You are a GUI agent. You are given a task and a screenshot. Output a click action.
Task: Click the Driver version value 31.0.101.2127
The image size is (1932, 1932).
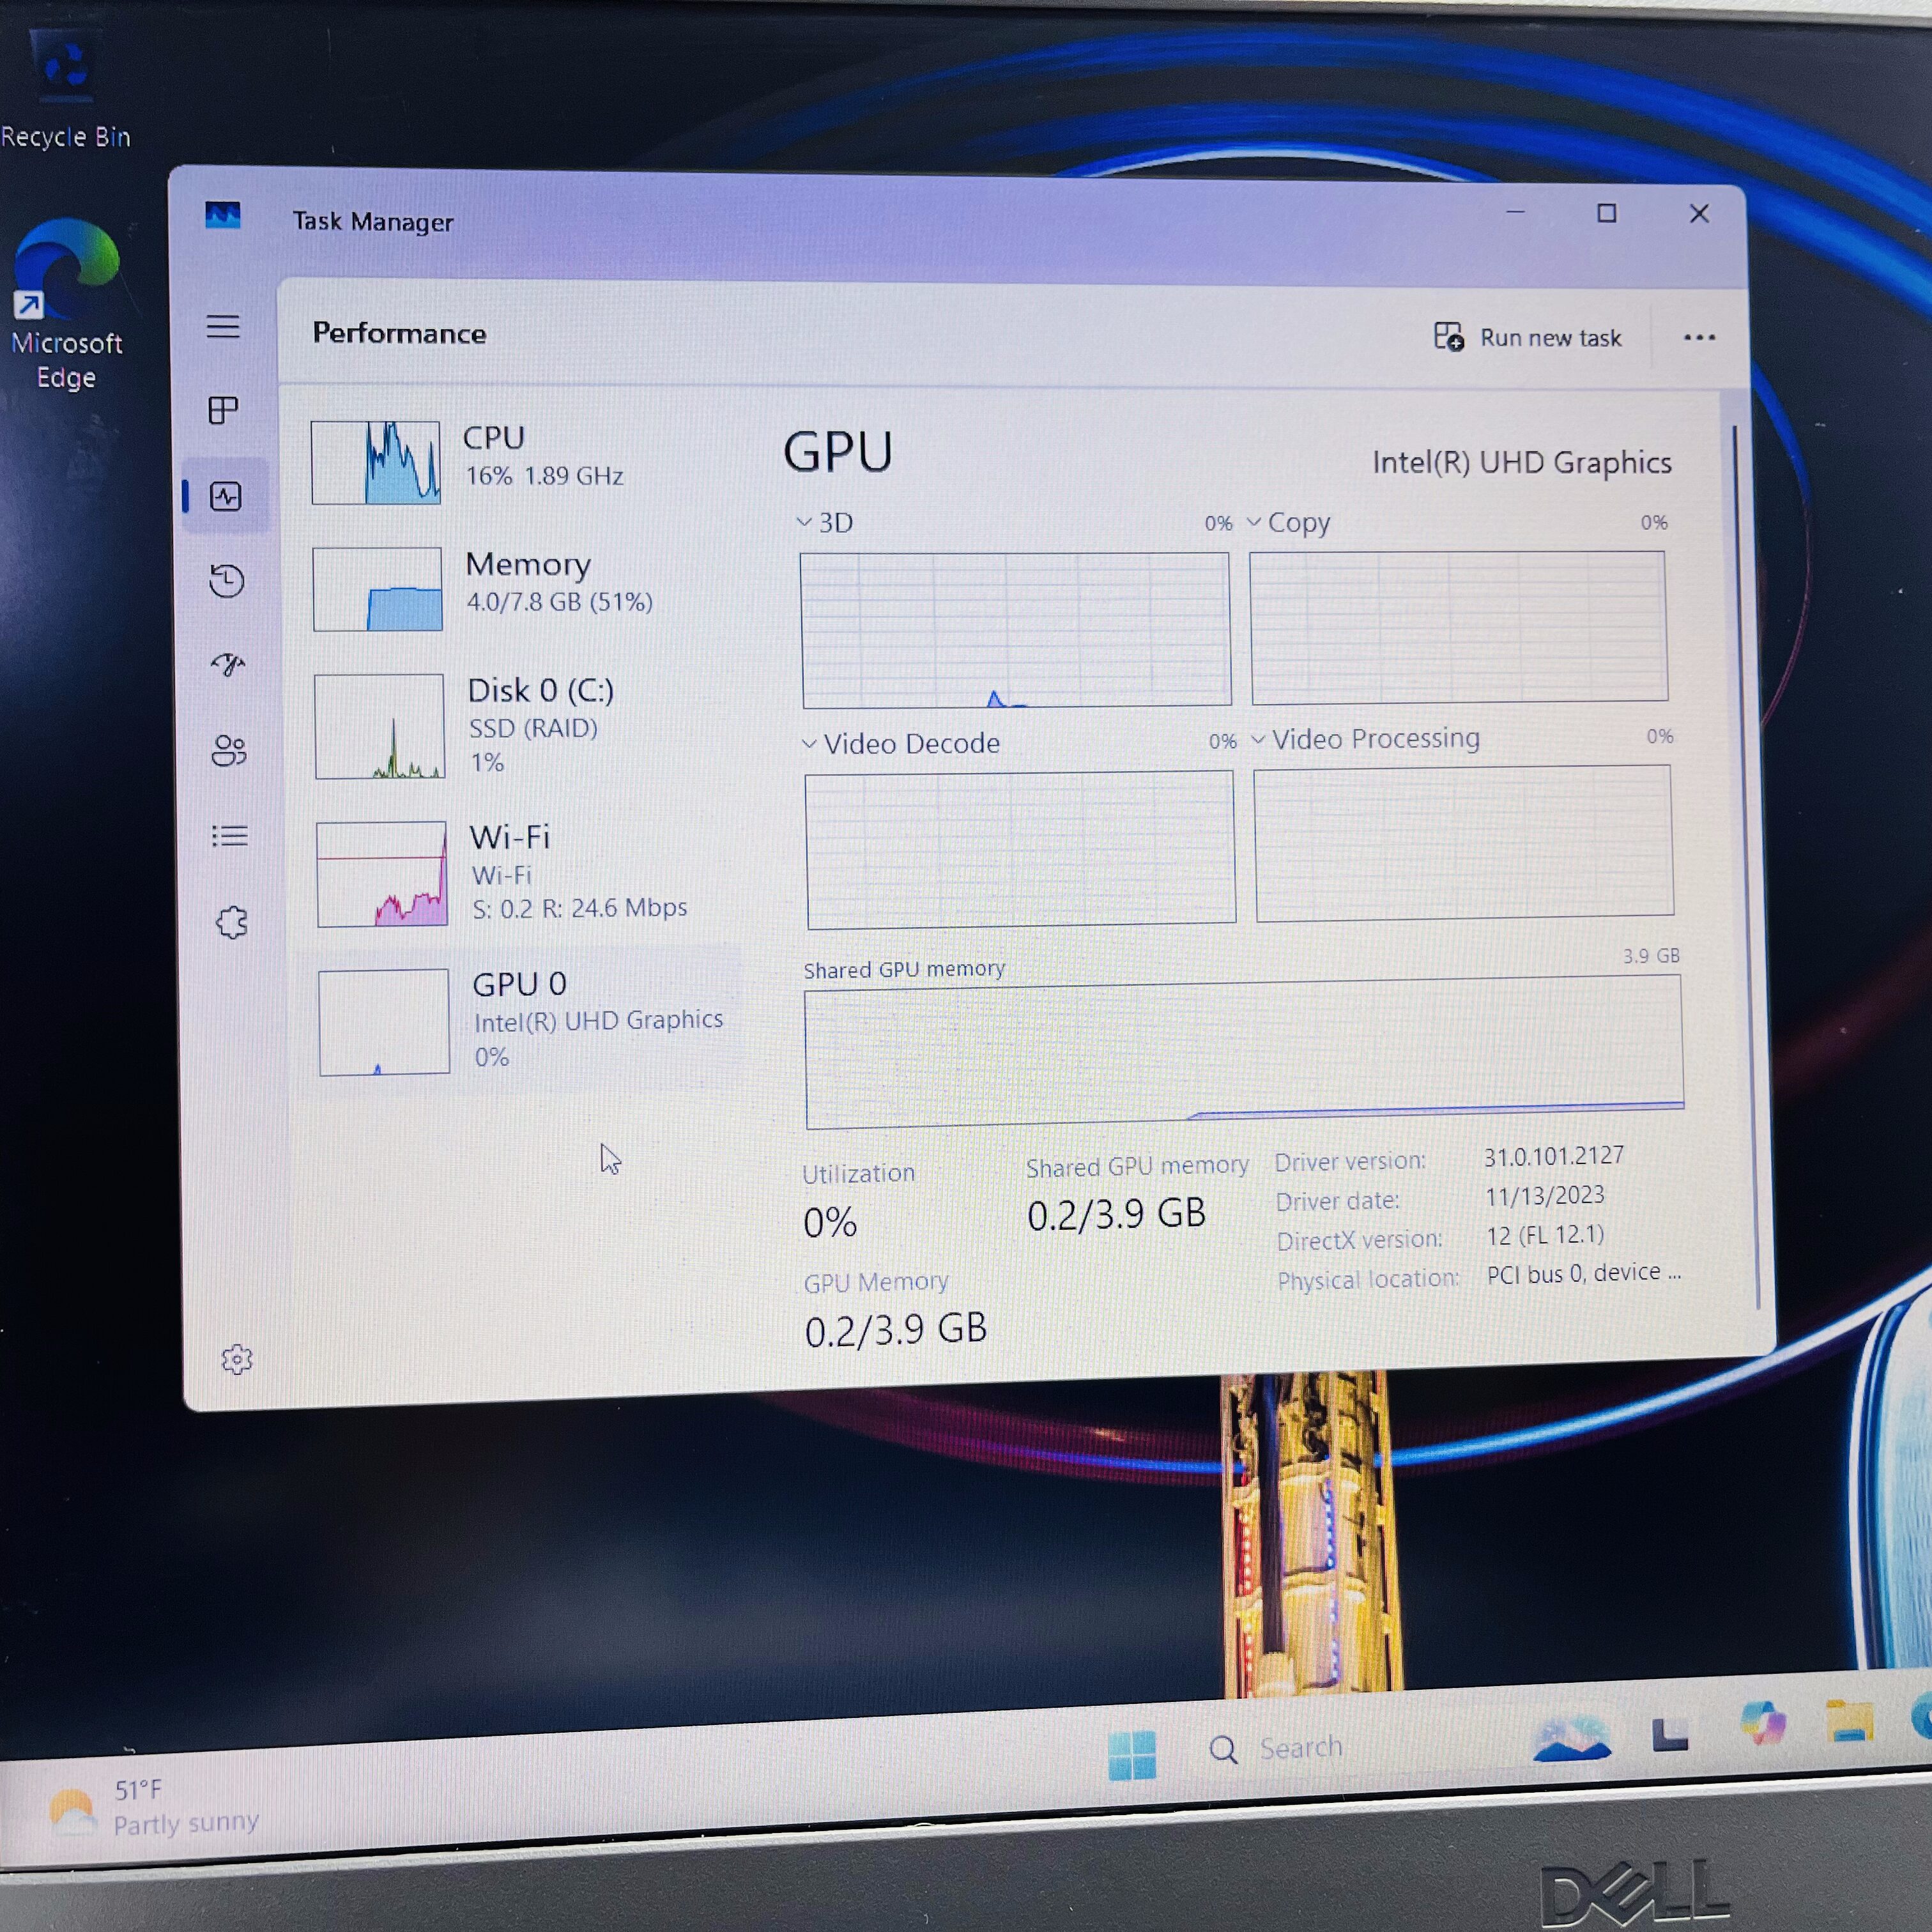[x=1553, y=1156]
